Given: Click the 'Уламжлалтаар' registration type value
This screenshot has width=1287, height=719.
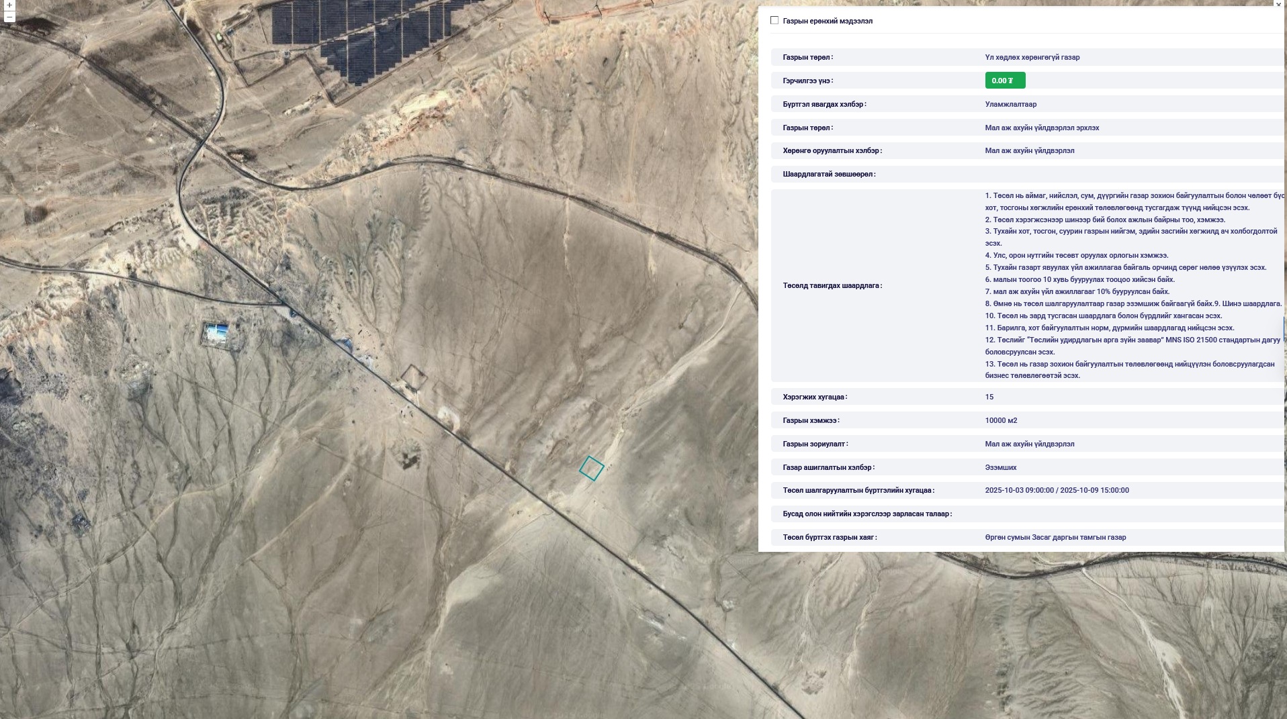Looking at the screenshot, I should [x=1010, y=104].
